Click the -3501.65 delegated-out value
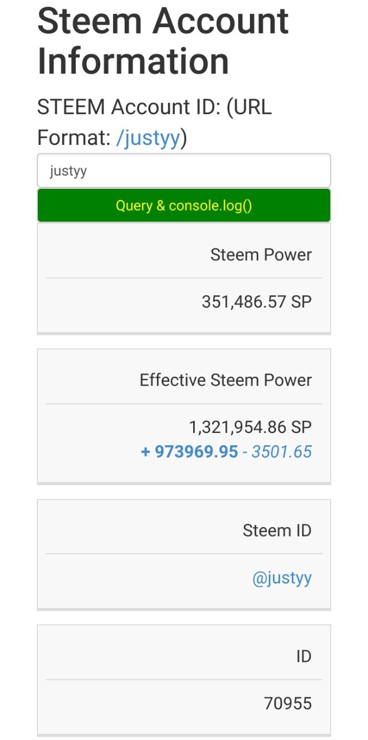The image size is (368, 740). [x=277, y=451]
